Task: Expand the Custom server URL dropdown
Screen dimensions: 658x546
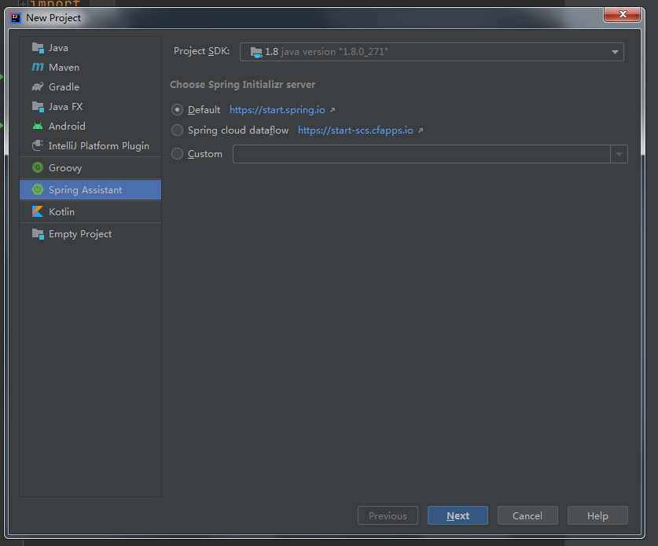Action: tap(619, 153)
